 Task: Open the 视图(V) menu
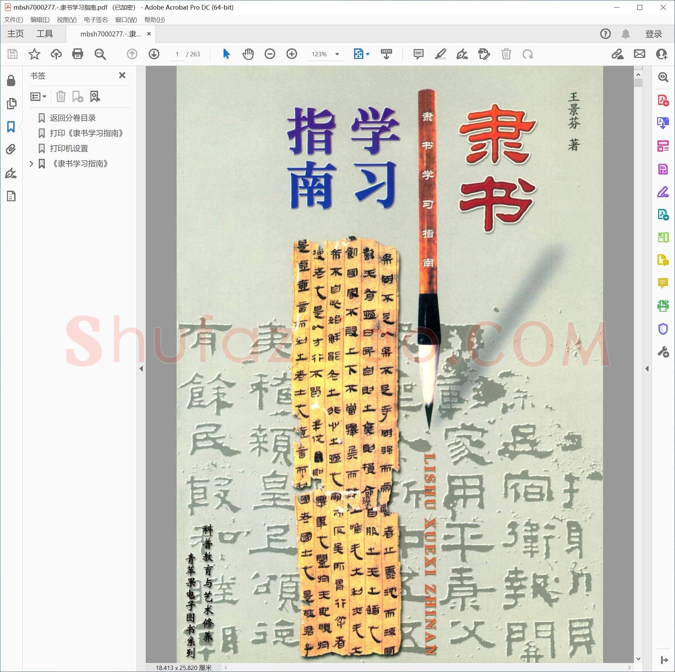pyautogui.click(x=66, y=20)
